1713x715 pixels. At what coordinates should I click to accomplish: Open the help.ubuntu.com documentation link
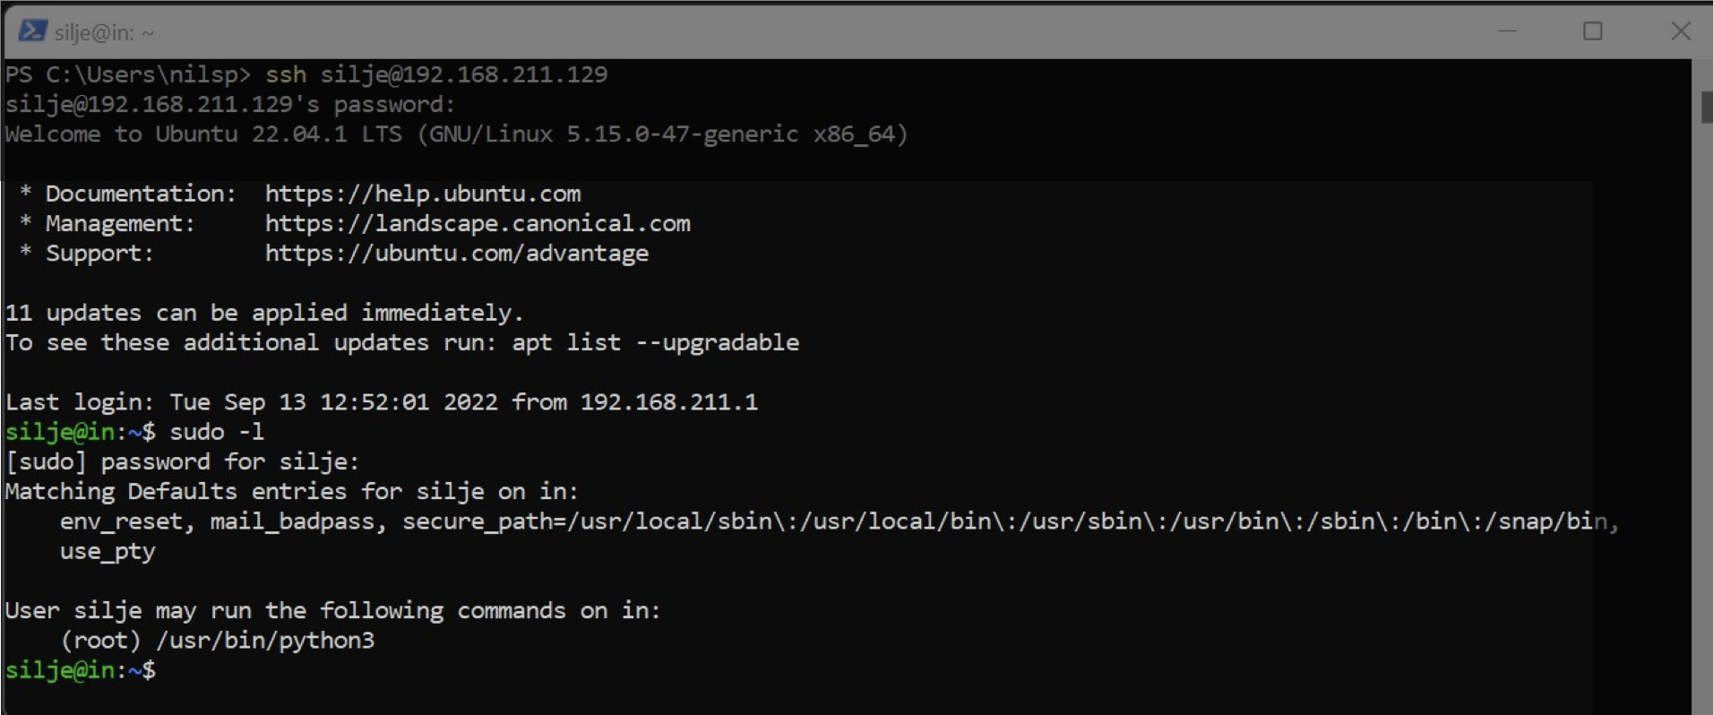click(x=423, y=194)
